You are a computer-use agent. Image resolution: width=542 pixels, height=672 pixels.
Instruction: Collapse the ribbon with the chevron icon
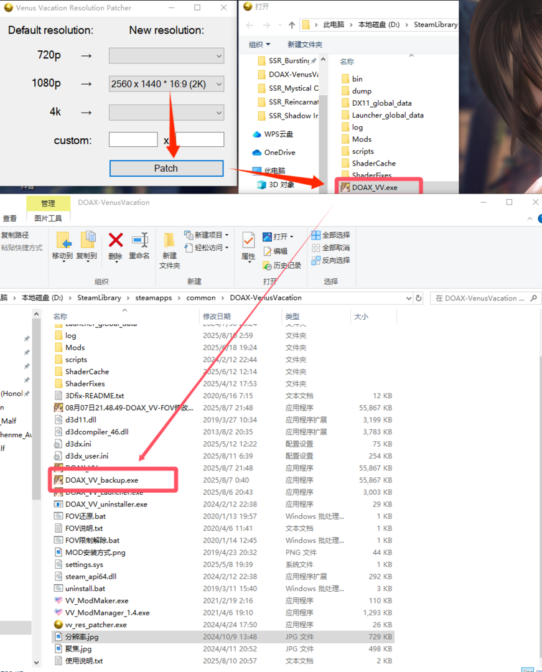(530, 218)
